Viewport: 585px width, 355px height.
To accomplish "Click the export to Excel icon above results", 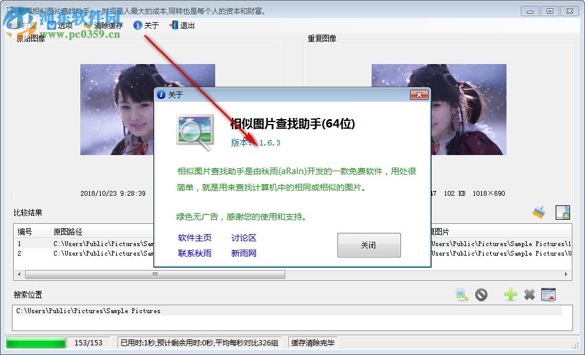I will click(x=562, y=213).
